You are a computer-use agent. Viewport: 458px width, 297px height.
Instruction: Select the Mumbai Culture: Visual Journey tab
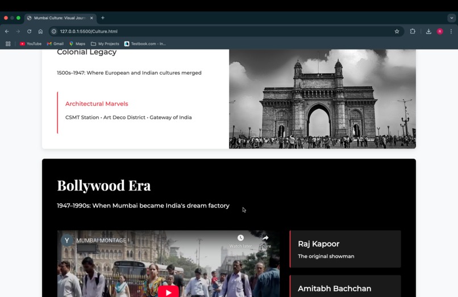pyautogui.click(x=60, y=18)
